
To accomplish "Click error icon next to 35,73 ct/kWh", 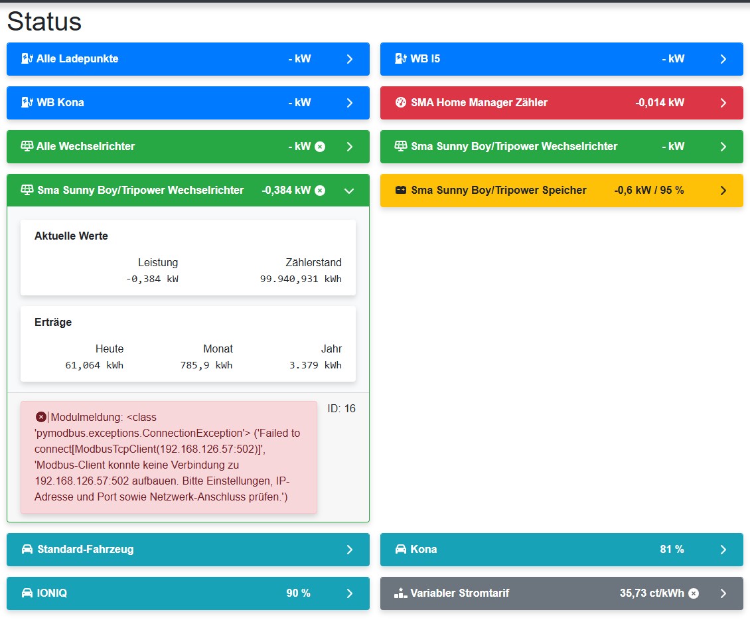I will click(x=694, y=593).
